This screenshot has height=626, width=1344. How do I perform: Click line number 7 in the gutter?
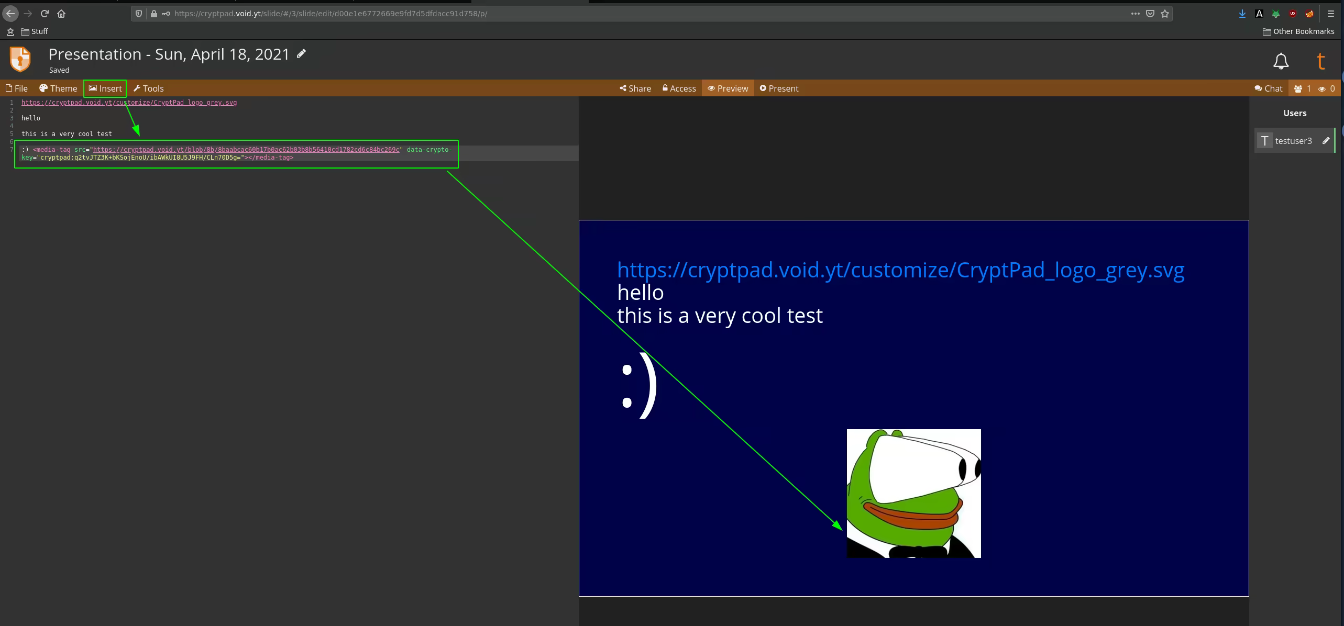[x=12, y=150]
